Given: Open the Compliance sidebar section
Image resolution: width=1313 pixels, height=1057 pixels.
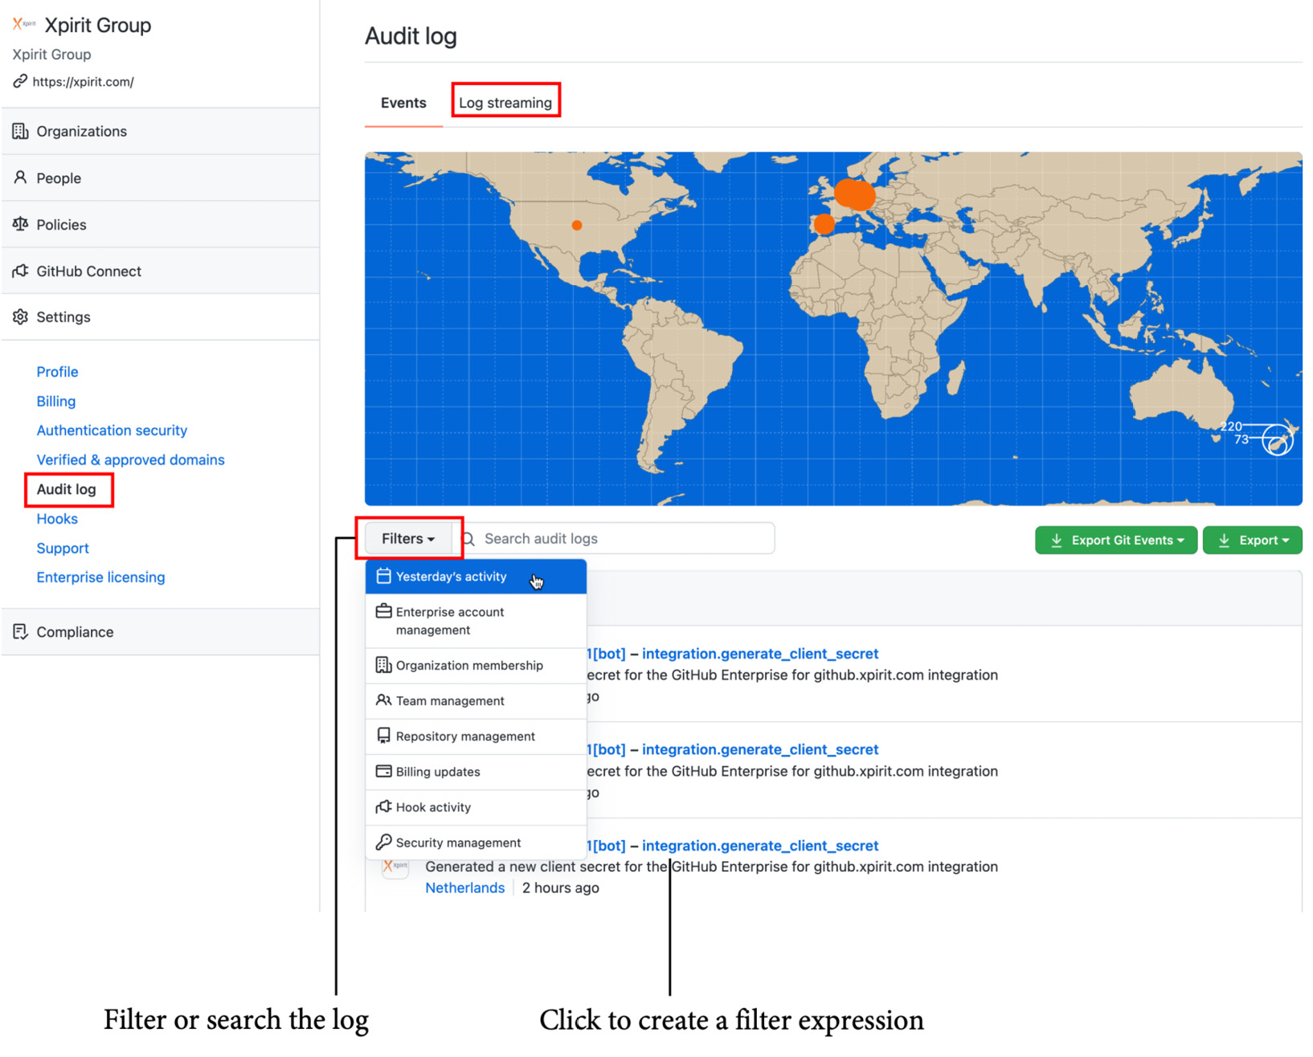Looking at the screenshot, I should [160, 631].
